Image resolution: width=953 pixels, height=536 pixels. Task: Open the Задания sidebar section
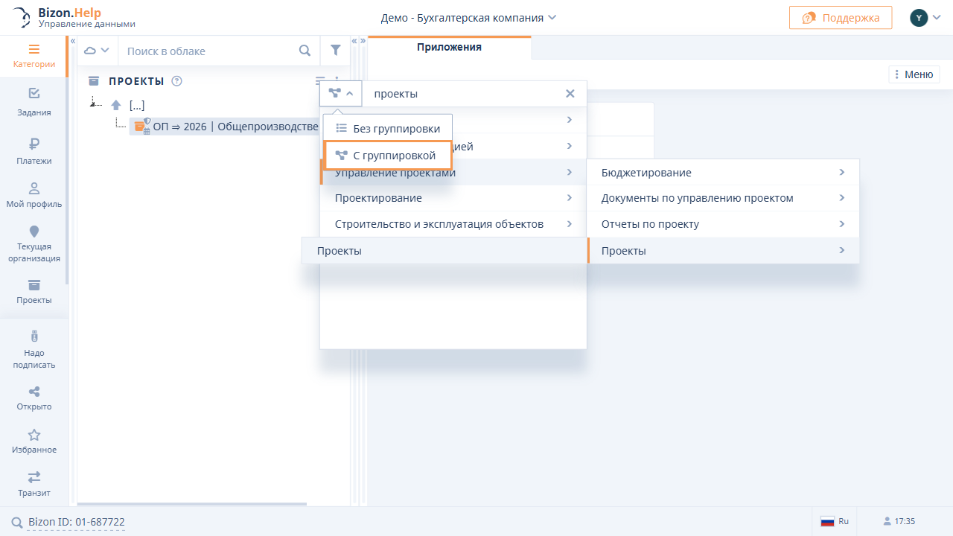click(x=34, y=102)
